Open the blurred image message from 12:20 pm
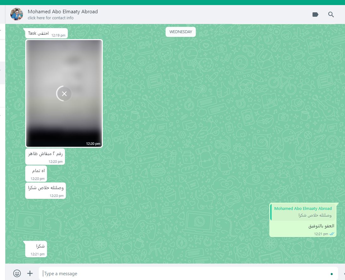 (64, 93)
